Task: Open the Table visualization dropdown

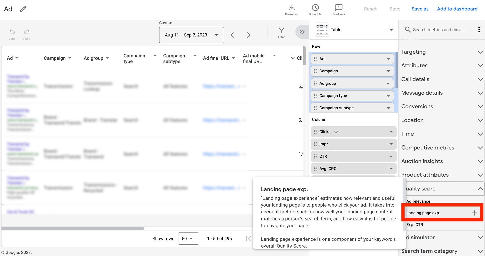Action: tap(391, 30)
